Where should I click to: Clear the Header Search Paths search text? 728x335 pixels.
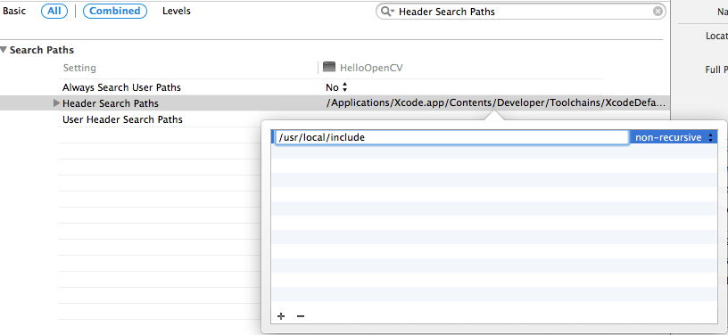tap(658, 12)
